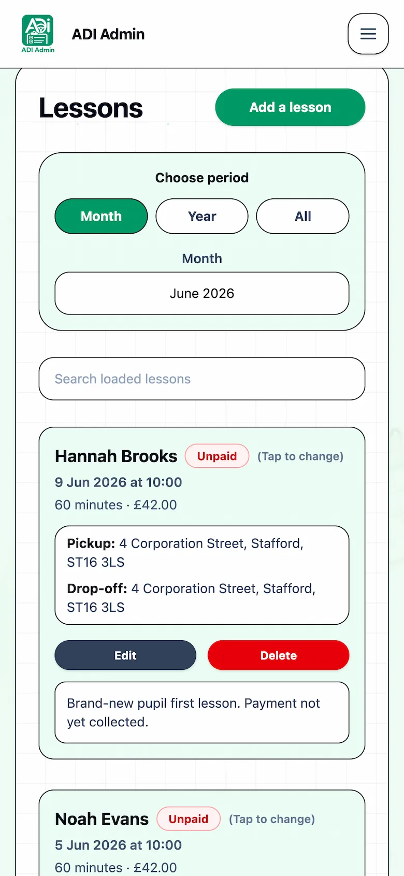This screenshot has width=404, height=876.
Task: Open the hamburger menu
Action: click(368, 34)
